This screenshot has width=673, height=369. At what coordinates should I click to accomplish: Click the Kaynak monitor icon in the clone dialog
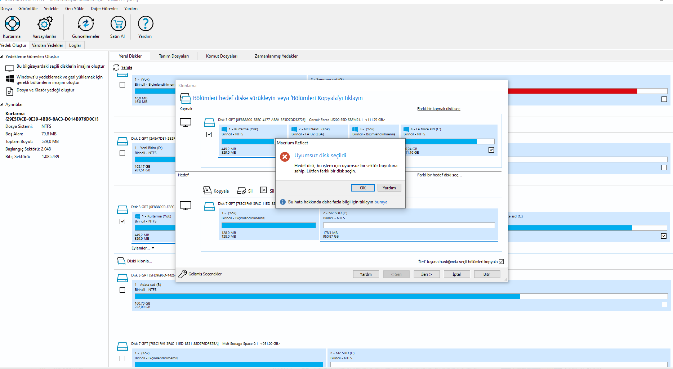(x=186, y=122)
